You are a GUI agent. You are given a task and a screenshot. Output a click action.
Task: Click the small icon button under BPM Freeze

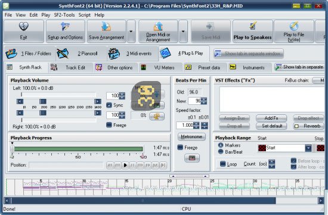click(x=192, y=158)
